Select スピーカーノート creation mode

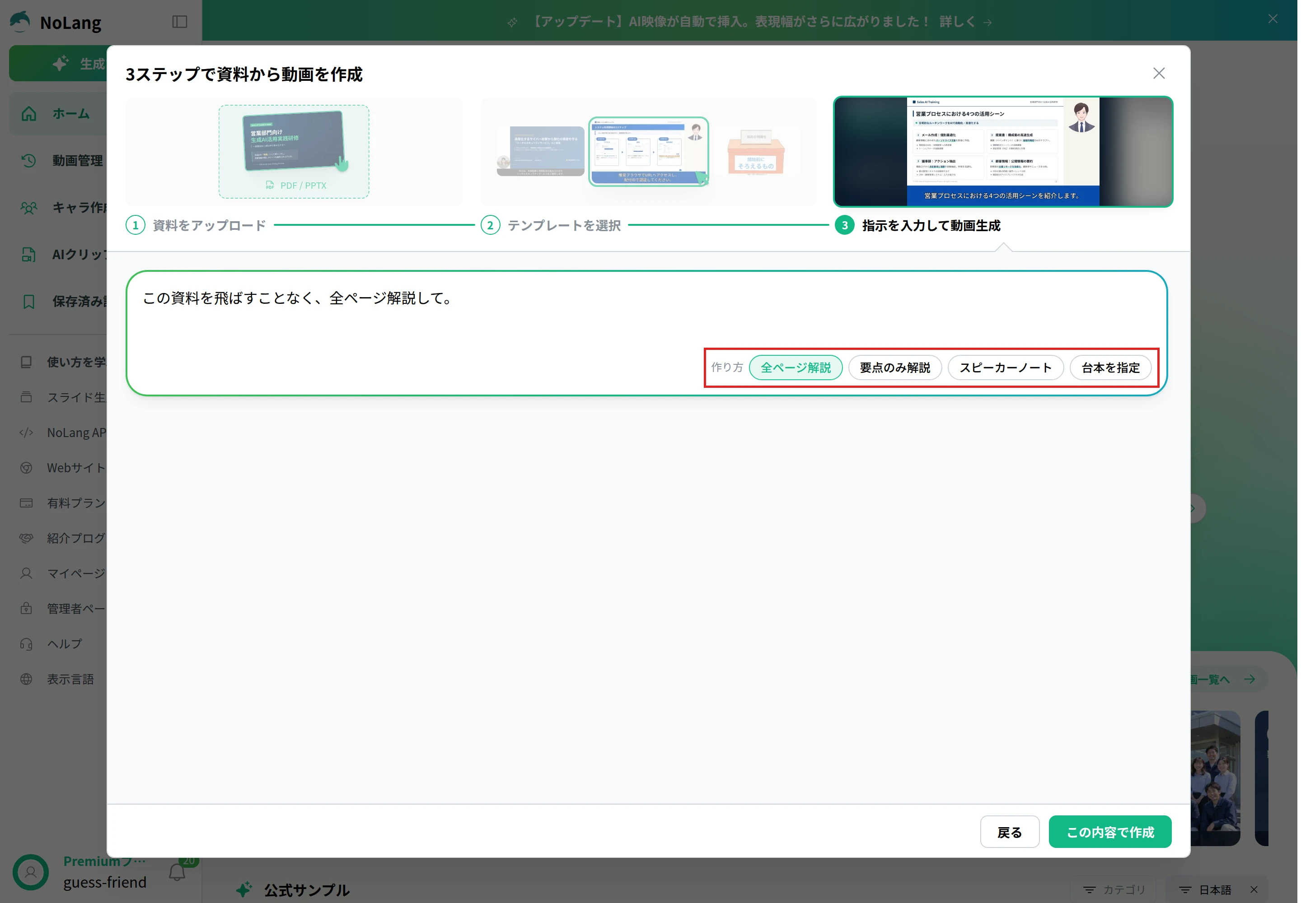1006,368
